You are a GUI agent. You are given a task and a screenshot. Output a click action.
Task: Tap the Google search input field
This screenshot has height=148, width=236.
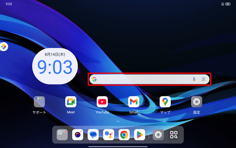click(x=149, y=79)
